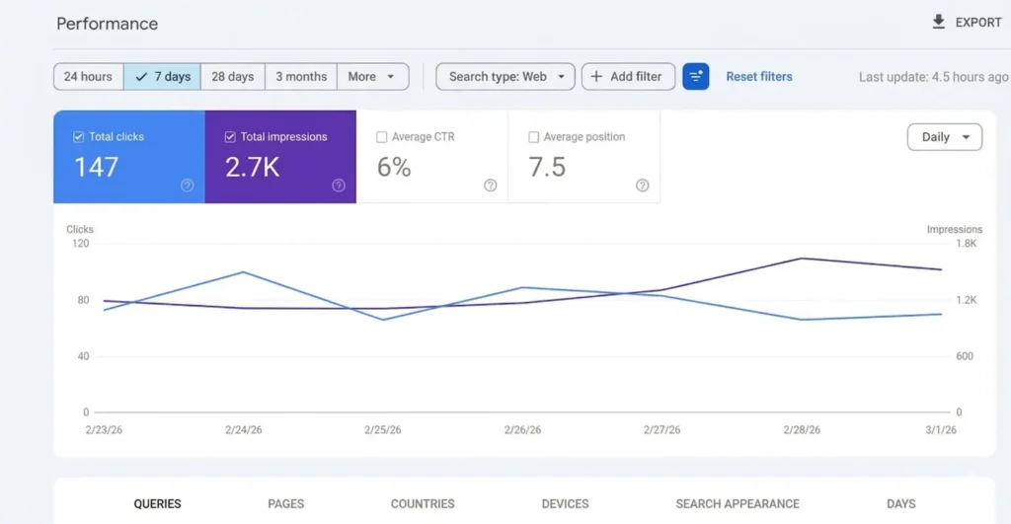Enable the Average position checkbox
The width and height of the screenshot is (1011, 524).
(x=534, y=137)
